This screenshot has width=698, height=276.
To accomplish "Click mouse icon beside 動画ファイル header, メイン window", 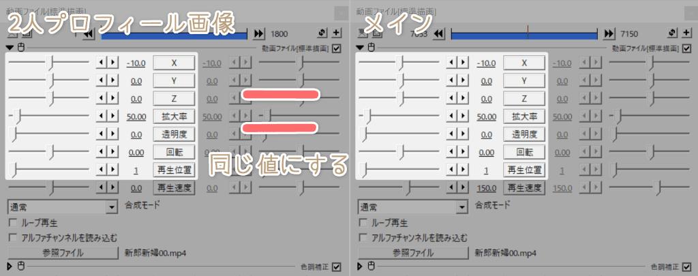I will [370, 48].
